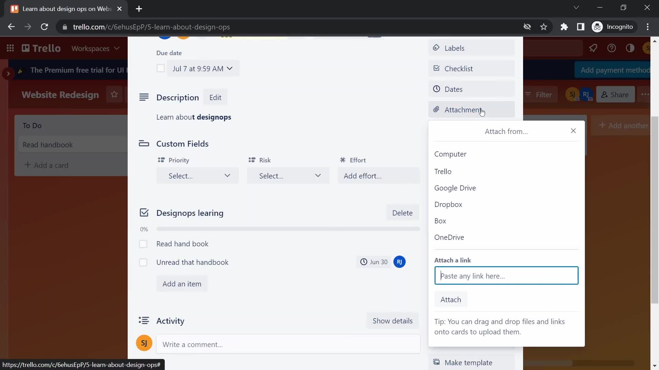This screenshot has height=370, width=659.
Task: Click Add payment method button
Action: tap(613, 70)
